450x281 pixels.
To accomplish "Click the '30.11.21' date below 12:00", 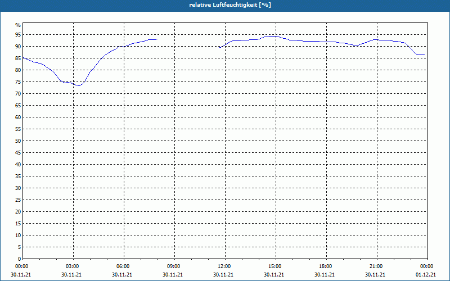I will pyautogui.click(x=223, y=275).
